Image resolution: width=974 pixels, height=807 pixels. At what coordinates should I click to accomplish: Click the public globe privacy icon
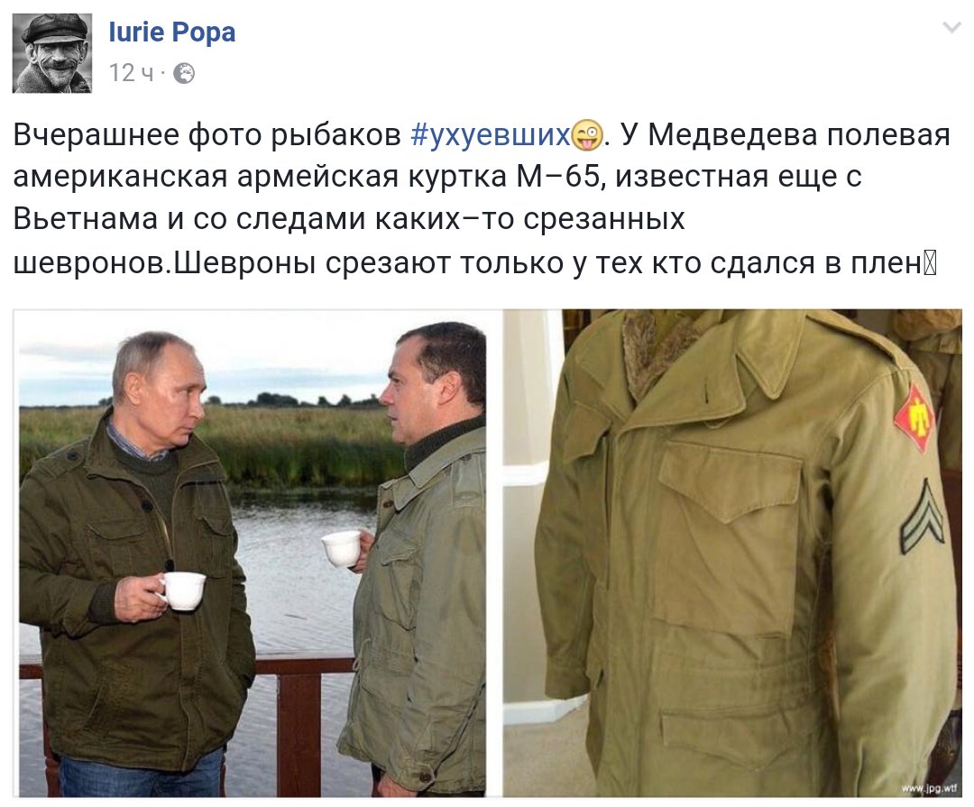[x=183, y=73]
